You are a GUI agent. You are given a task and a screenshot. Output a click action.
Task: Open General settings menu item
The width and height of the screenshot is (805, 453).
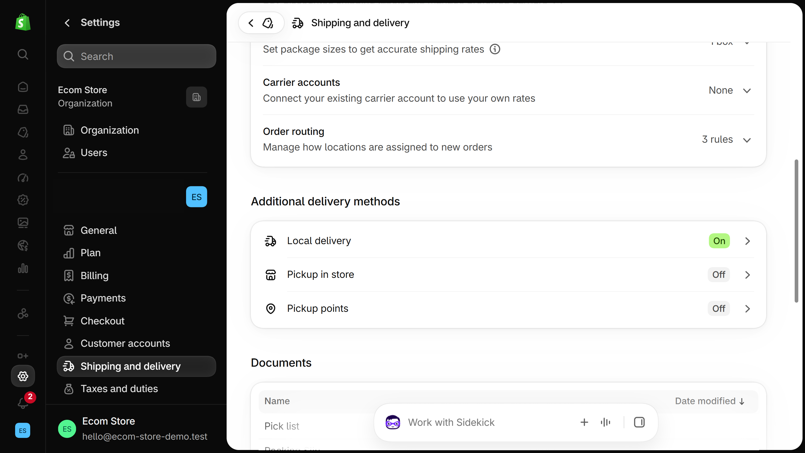(136, 230)
